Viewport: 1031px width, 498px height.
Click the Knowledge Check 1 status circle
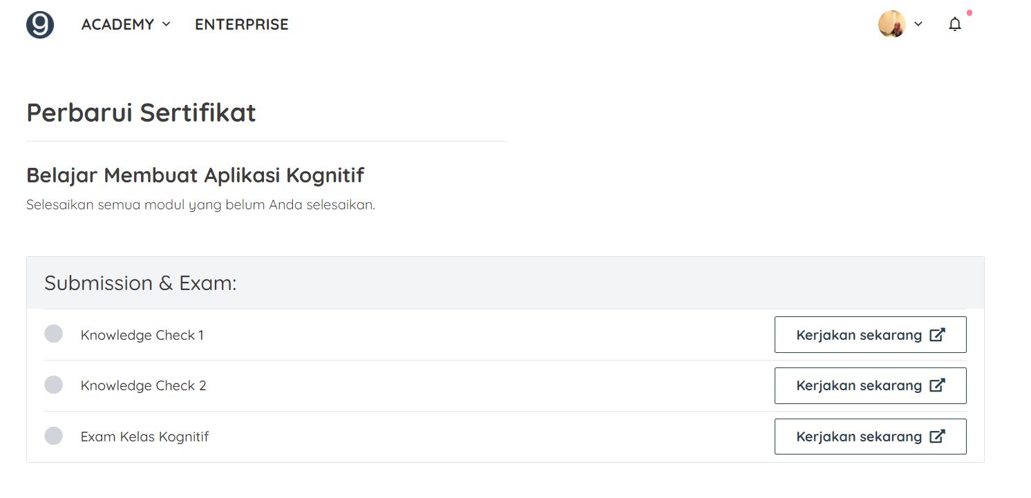click(53, 334)
